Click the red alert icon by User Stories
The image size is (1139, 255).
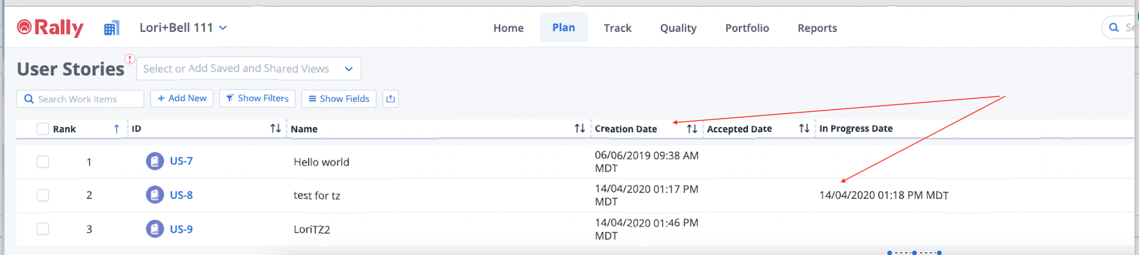pos(129,59)
